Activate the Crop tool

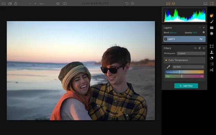tap(211, 46)
